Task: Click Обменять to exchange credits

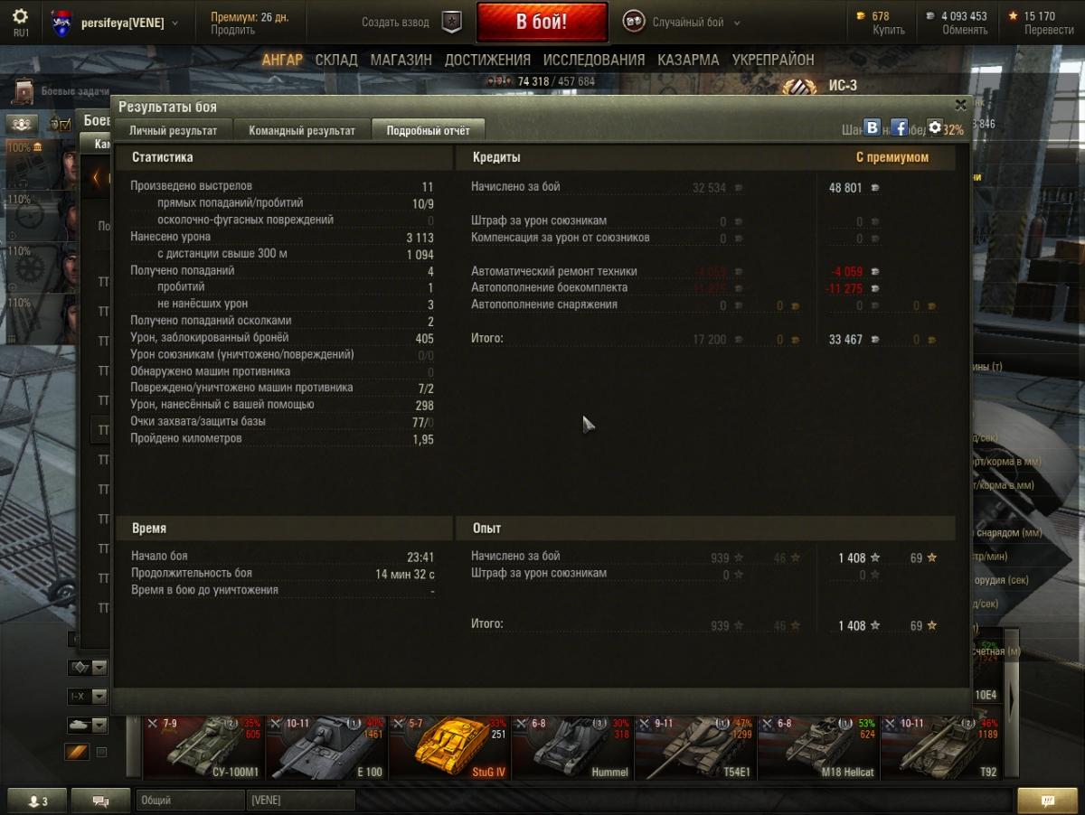Action: 964,30
